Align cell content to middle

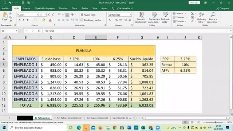tap(63, 15)
